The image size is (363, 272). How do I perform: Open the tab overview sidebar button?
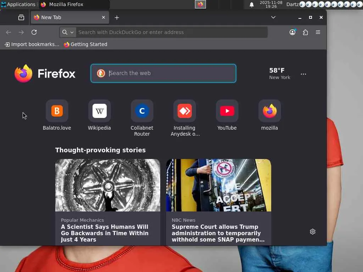coord(21,17)
